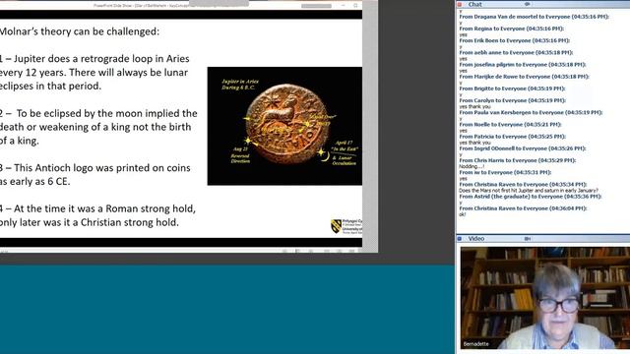Select message from Noelle to Everyone
Image resolution: width=630 pixels, height=354 pixels.
tap(510, 125)
